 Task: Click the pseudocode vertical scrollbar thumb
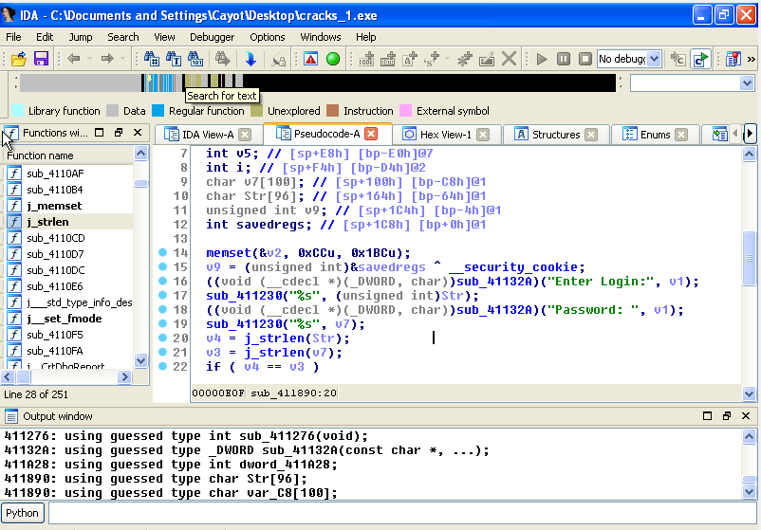(749, 259)
